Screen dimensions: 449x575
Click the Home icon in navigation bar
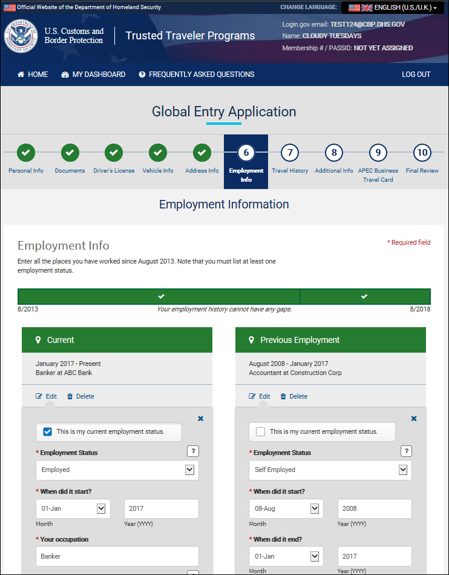click(21, 75)
